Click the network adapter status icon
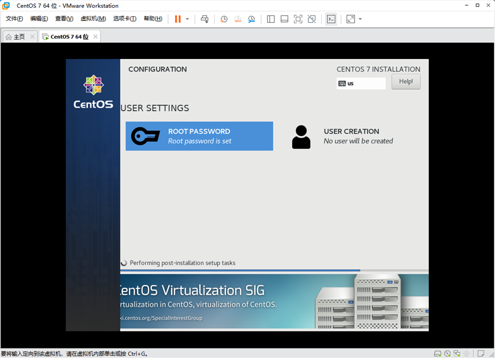495x358 pixels. [x=457, y=353]
